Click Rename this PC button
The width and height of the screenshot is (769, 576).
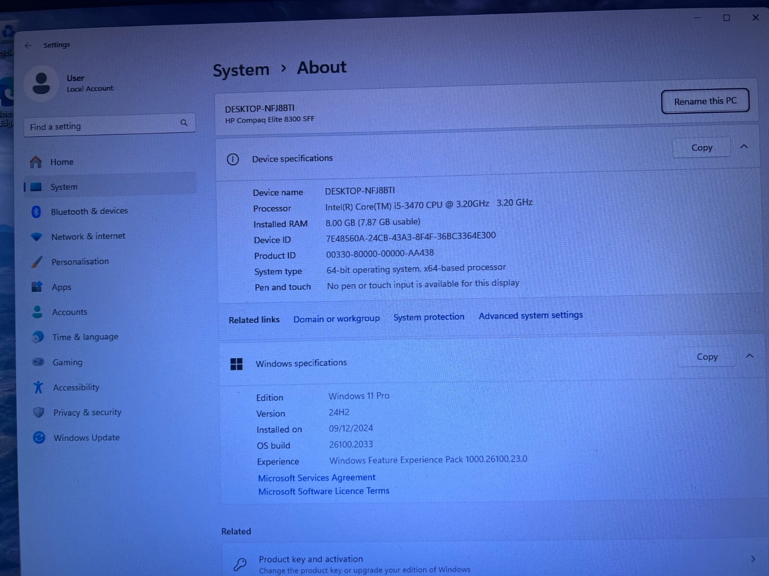coord(705,101)
